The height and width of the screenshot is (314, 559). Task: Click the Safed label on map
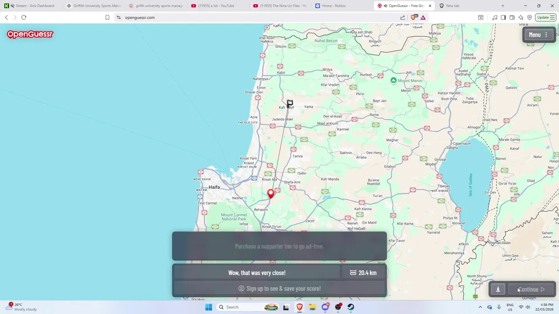tap(429, 101)
